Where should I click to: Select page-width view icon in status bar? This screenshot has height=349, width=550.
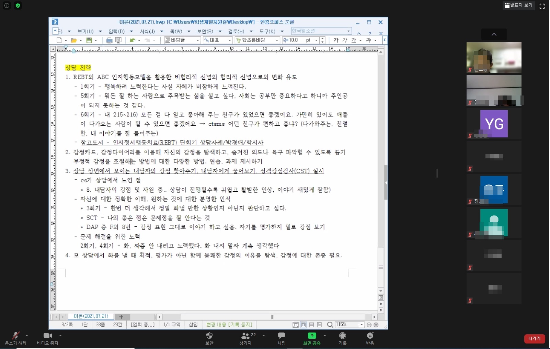[x=303, y=325]
